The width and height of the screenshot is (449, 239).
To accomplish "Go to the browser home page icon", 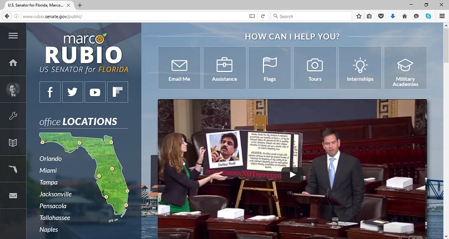I will coord(404,17).
